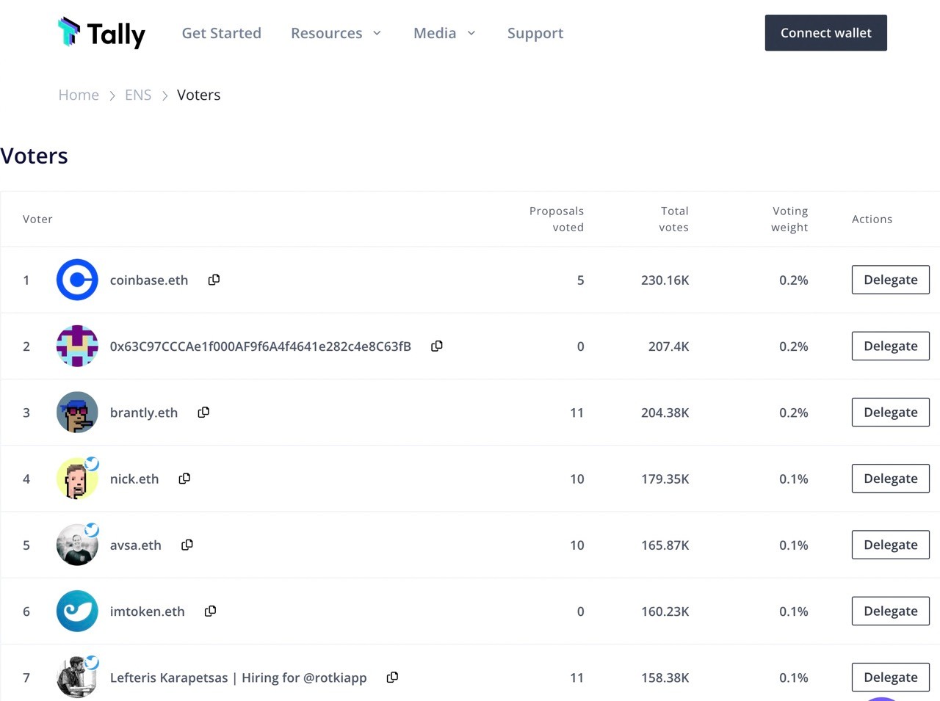Expand the Media dropdown
Screen dimensions: 940x701
point(444,33)
